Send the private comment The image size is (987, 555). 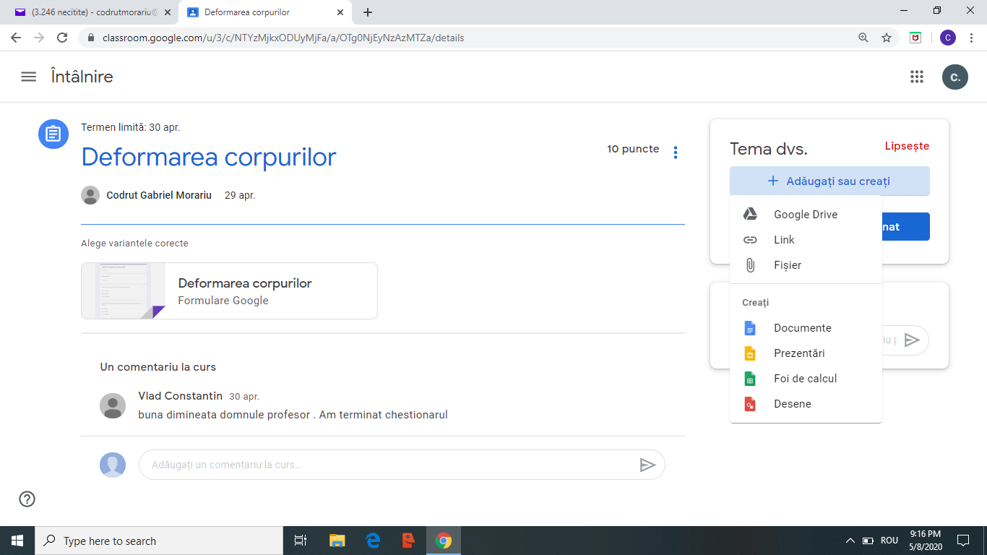912,340
